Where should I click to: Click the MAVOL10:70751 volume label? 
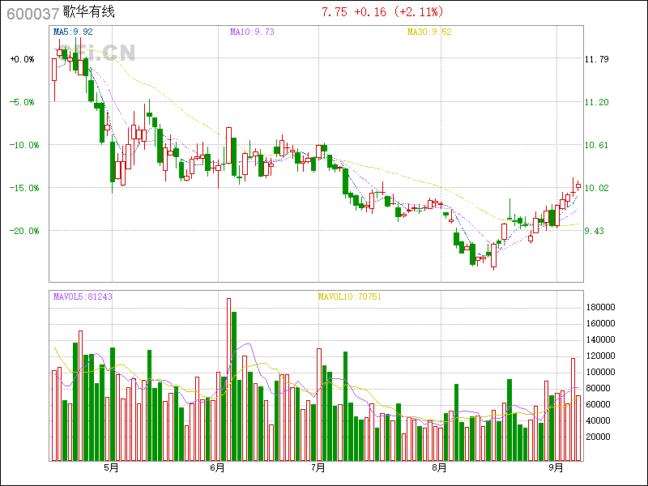click(350, 296)
